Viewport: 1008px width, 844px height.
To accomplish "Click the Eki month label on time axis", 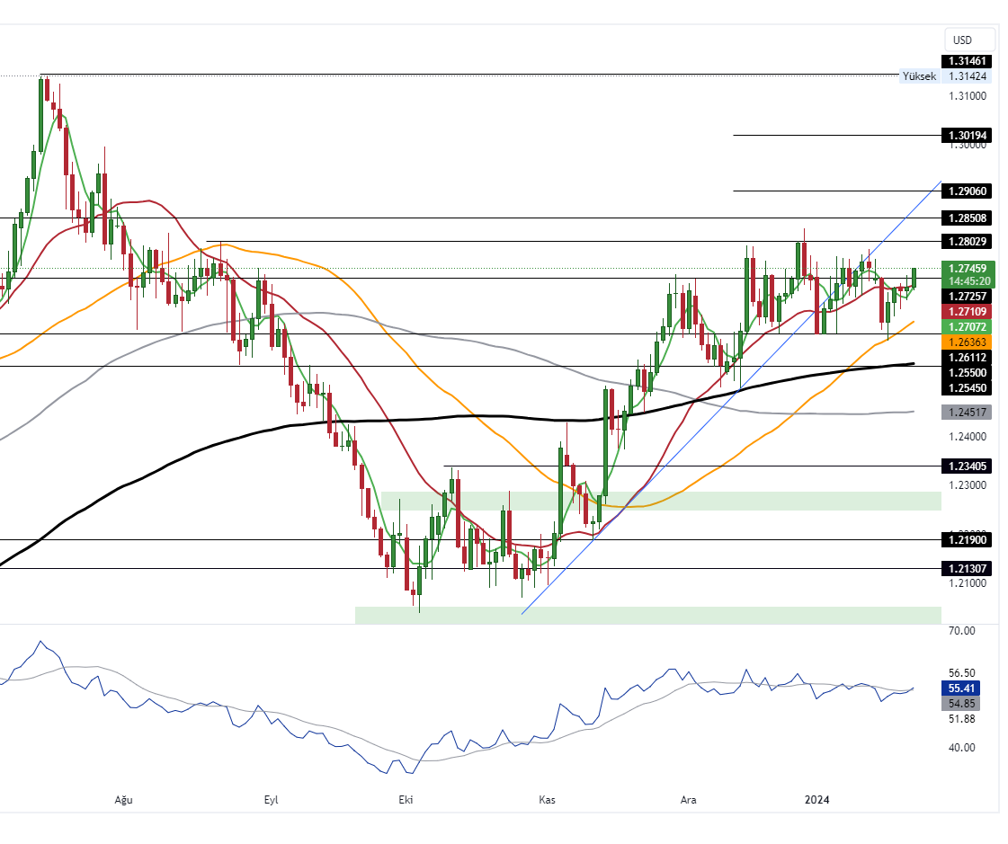I will (405, 800).
